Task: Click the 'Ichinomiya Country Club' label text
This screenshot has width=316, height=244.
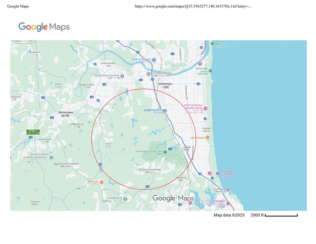Action: (149, 151)
